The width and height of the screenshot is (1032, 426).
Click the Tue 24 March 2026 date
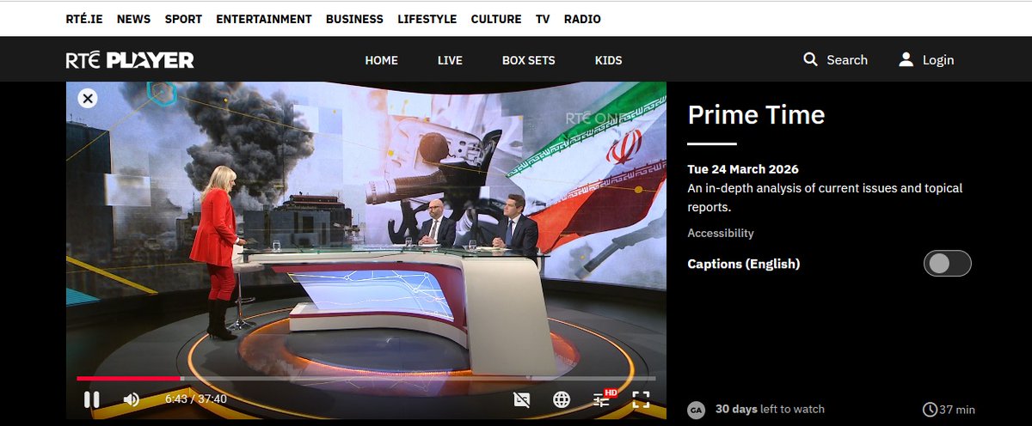pos(743,169)
